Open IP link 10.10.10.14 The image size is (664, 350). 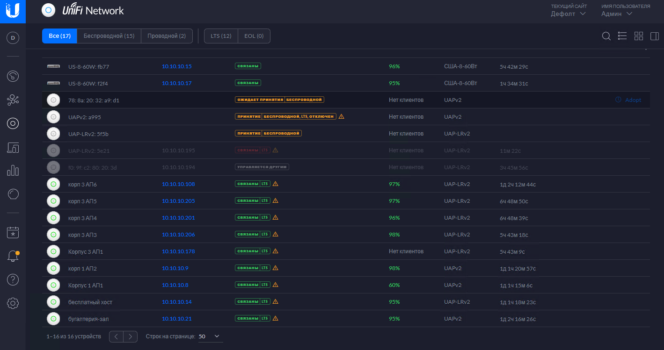(177, 302)
